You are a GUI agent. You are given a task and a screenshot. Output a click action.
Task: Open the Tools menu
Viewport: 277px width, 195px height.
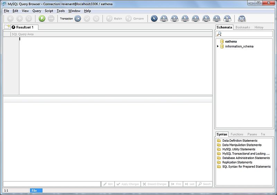pos(61,11)
